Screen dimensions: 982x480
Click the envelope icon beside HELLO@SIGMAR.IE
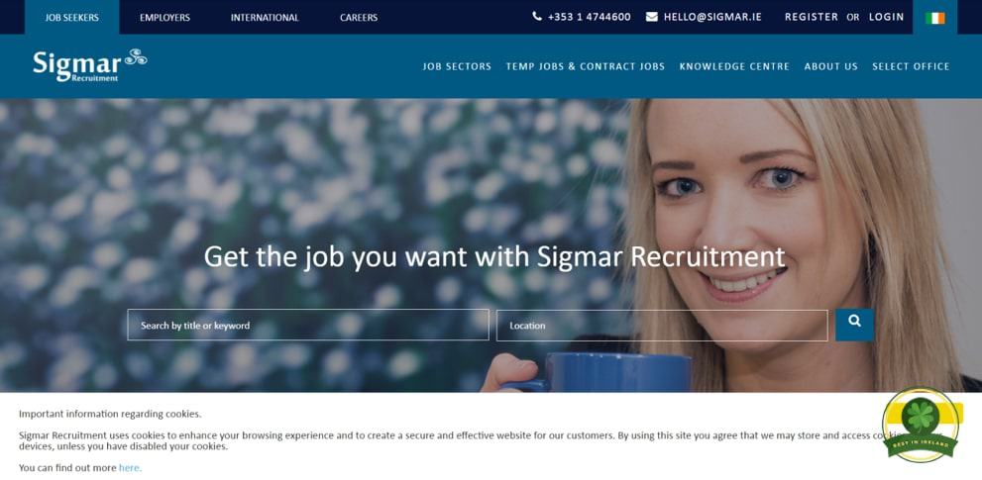[x=651, y=17]
